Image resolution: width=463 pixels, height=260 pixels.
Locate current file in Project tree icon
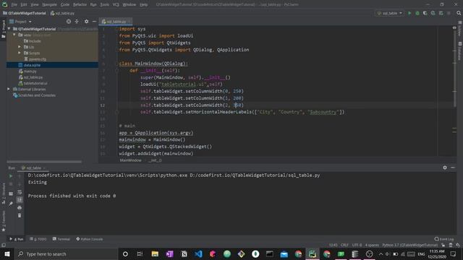point(69,22)
